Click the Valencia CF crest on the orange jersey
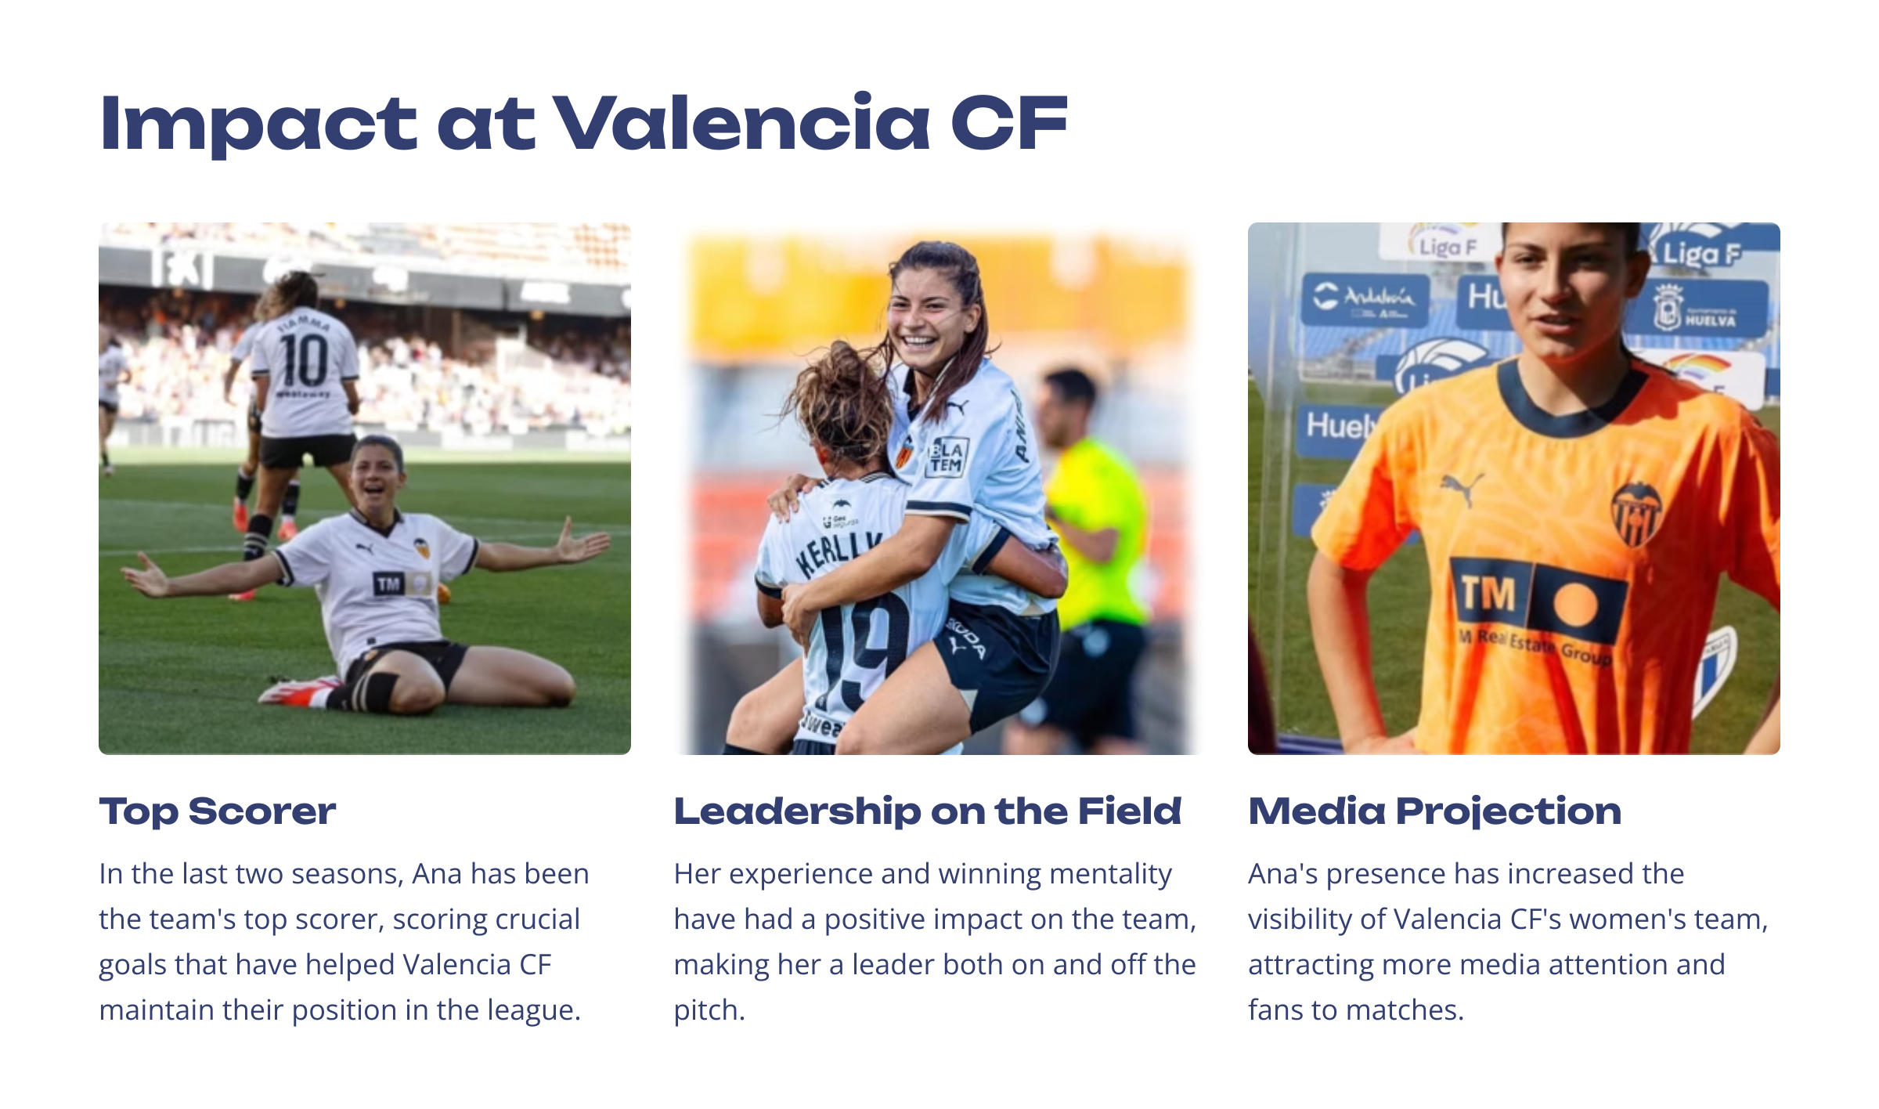 [1636, 514]
